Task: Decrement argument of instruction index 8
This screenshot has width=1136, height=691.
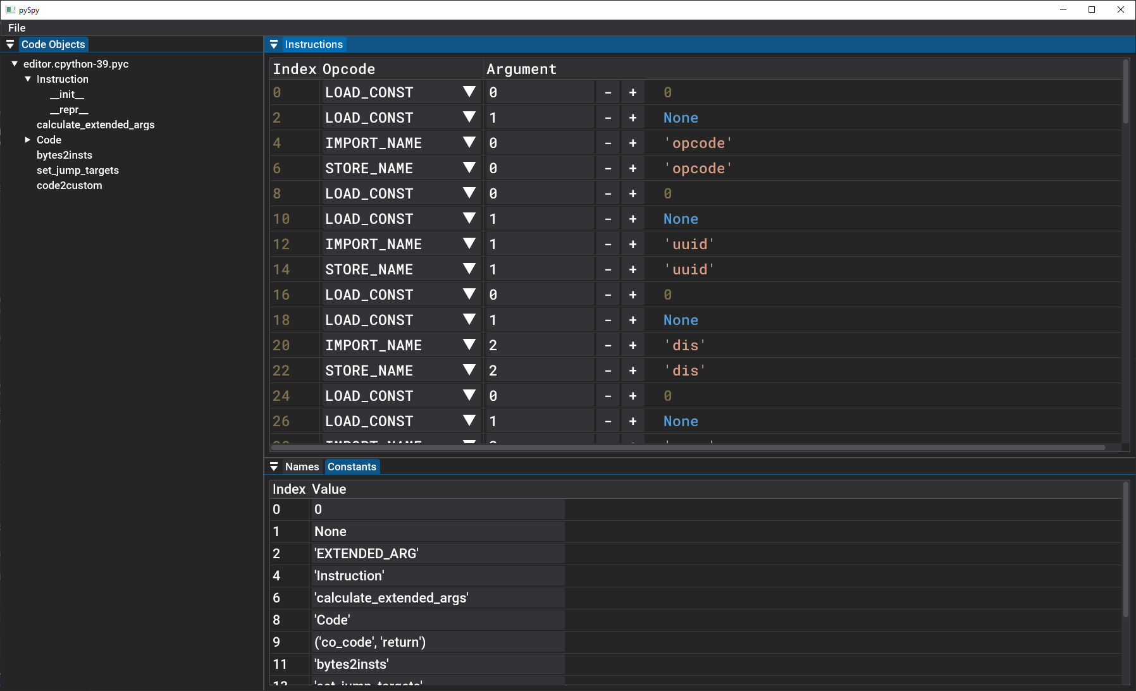Action: point(608,193)
